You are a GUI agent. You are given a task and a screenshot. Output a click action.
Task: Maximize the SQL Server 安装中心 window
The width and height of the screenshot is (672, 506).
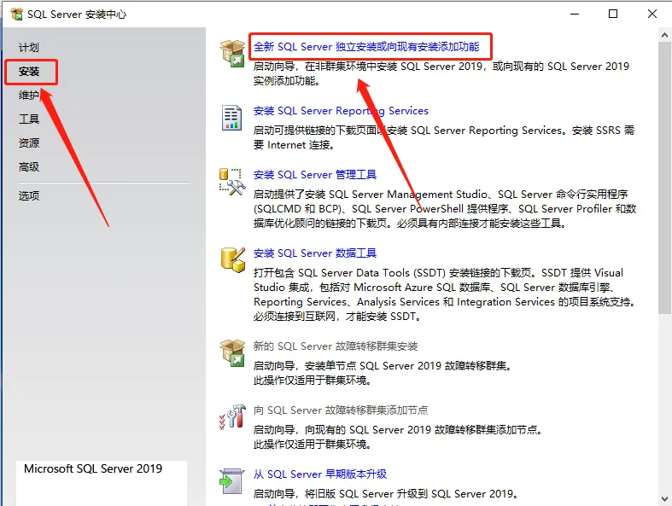(613, 15)
